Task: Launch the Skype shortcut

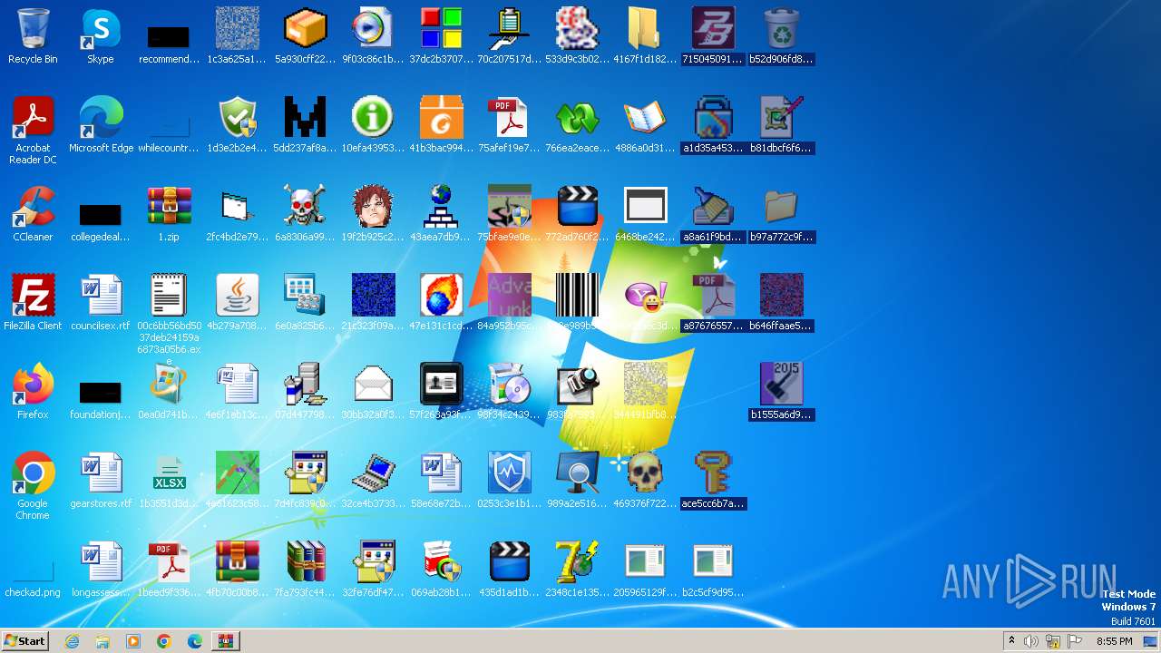Action: coord(101,36)
